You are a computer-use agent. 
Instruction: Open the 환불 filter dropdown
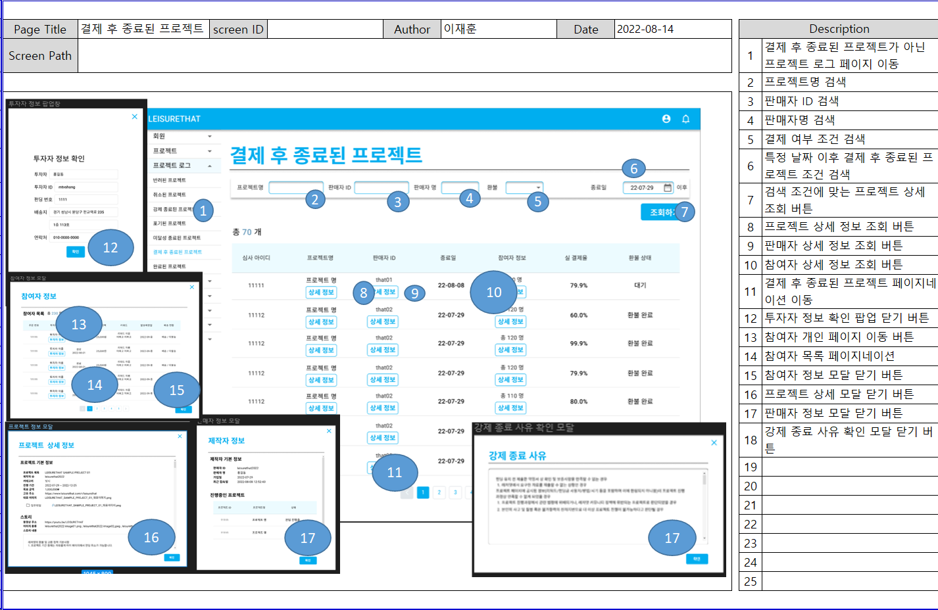point(524,188)
